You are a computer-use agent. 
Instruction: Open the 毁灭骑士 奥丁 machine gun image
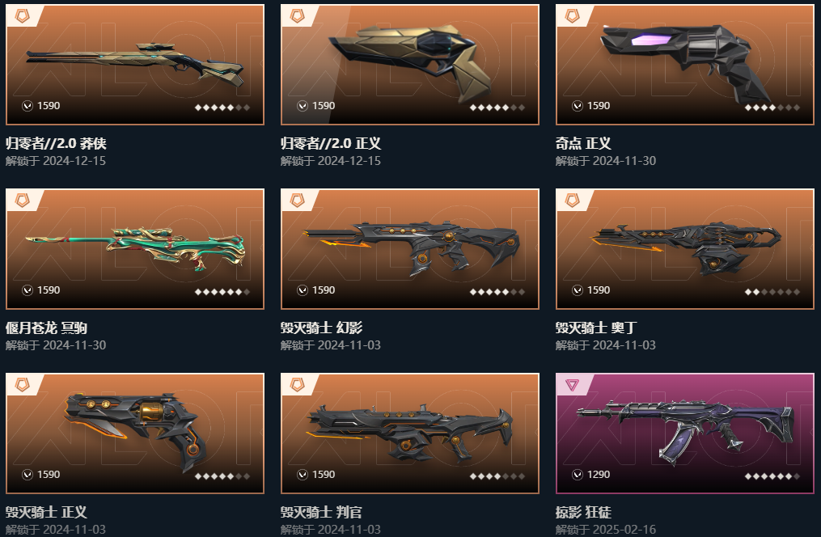(x=685, y=250)
